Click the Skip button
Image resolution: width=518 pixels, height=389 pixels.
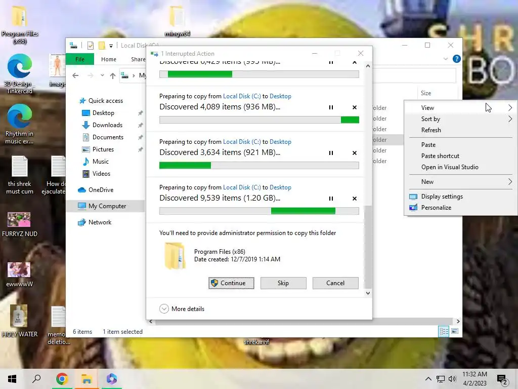283,283
